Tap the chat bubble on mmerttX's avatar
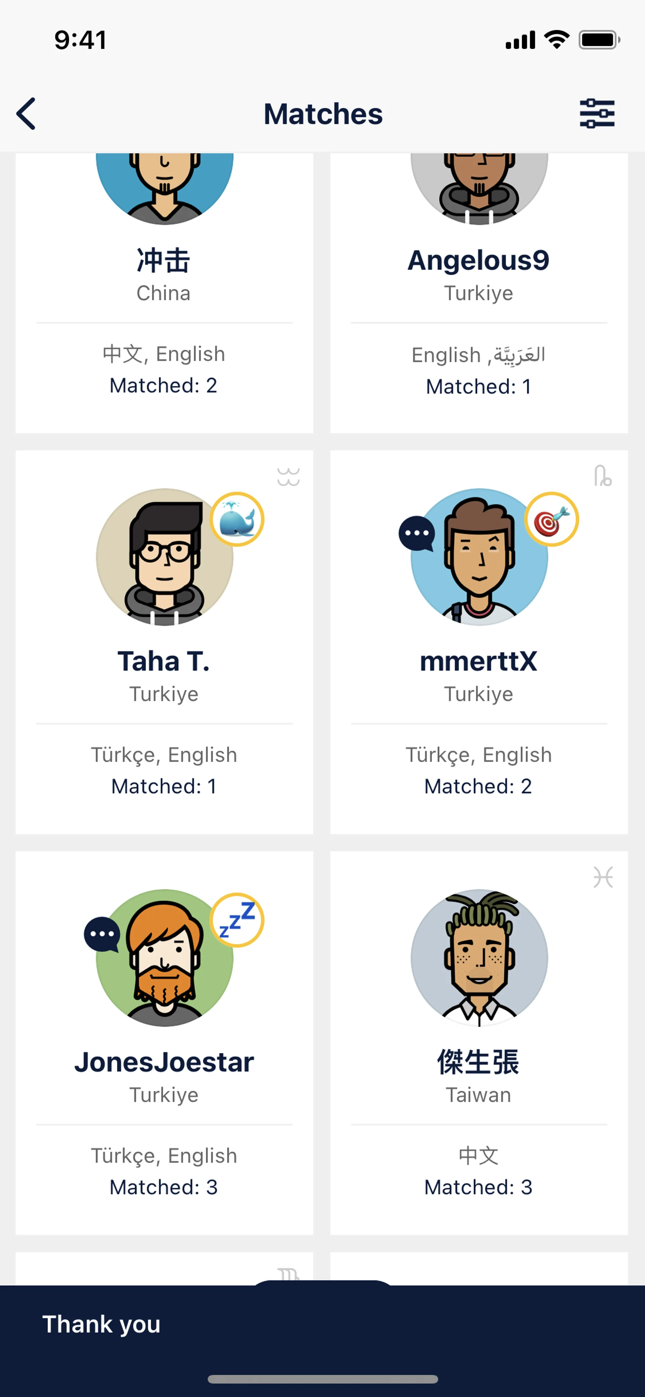 point(417,533)
